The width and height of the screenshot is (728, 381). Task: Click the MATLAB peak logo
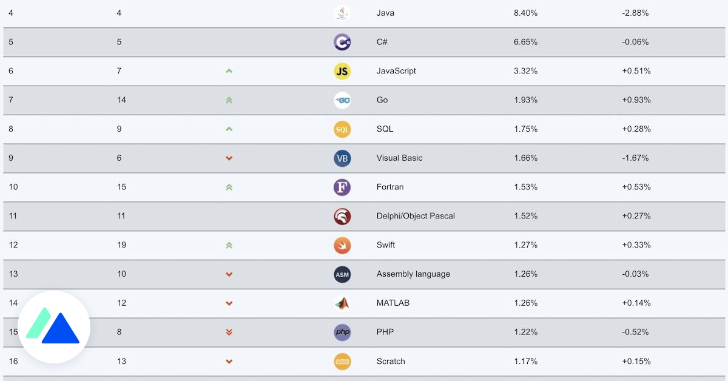tap(342, 303)
